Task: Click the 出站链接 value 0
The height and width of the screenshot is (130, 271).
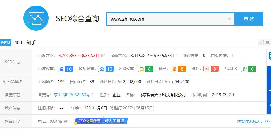Action: tap(204, 56)
